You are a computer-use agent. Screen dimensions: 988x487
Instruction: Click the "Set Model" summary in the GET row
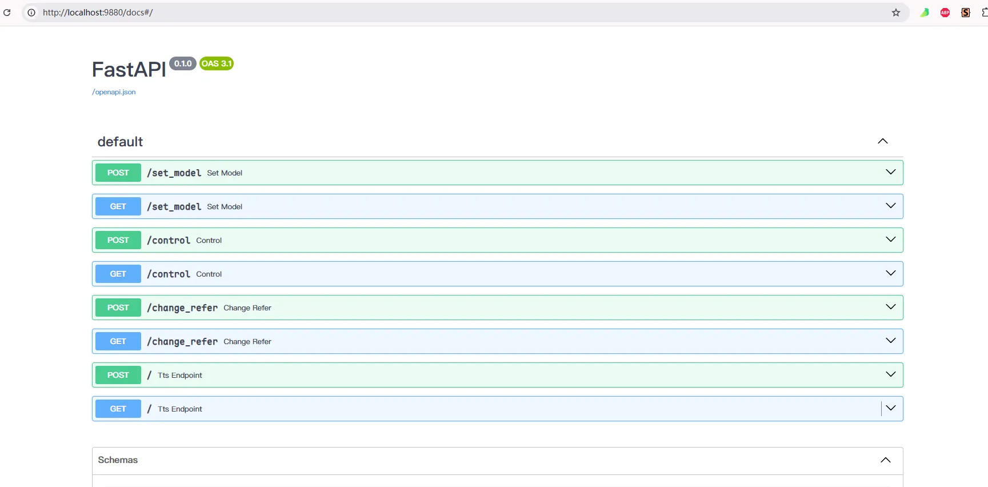pyautogui.click(x=225, y=207)
